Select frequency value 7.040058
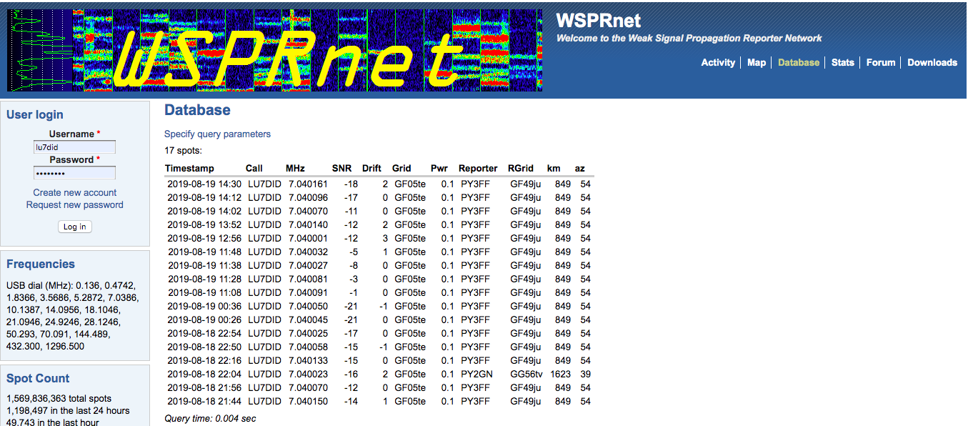The height and width of the screenshot is (426, 968). pos(308,347)
